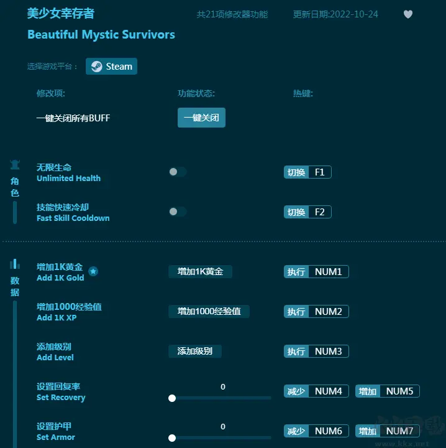Click the character section icon in sidebar

[x=15, y=165]
